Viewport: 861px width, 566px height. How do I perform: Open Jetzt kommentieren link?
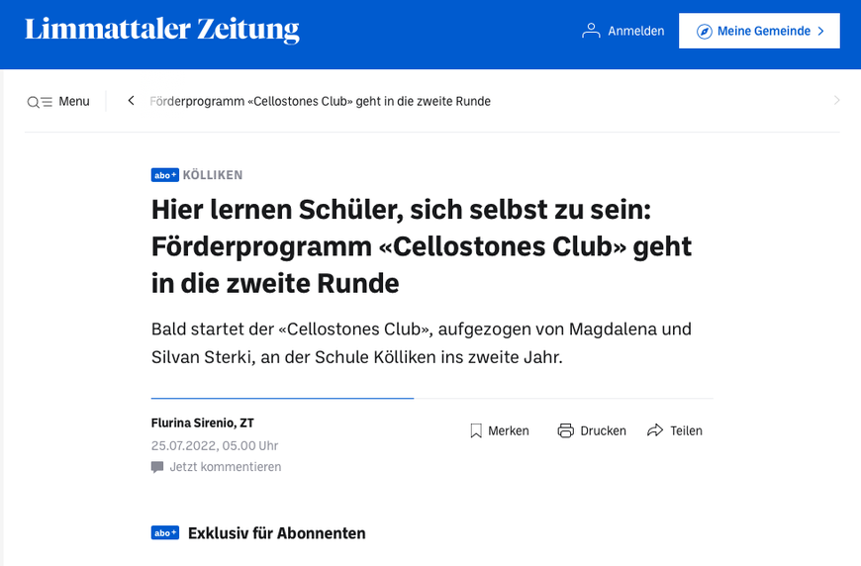point(225,467)
